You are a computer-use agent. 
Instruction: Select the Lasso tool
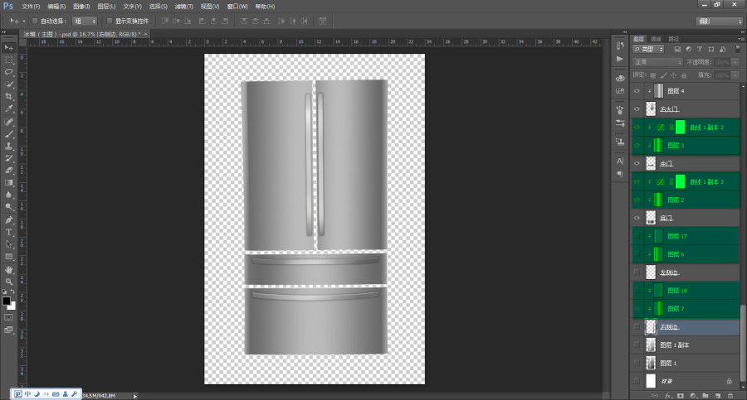click(x=9, y=72)
